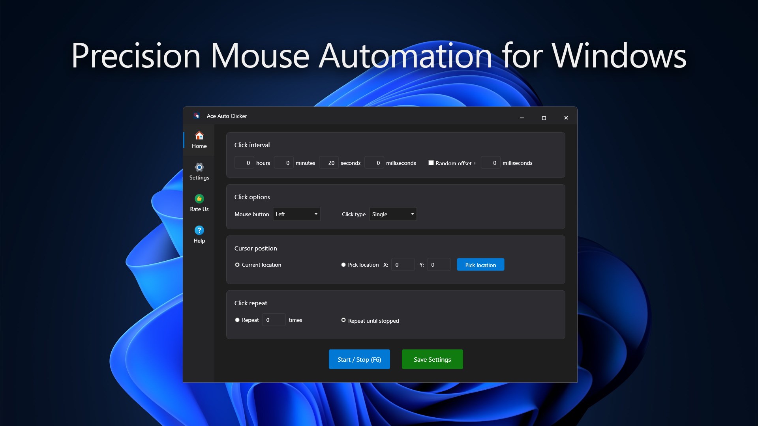758x426 pixels.
Task: Open the Home house icon
Action: point(199,136)
